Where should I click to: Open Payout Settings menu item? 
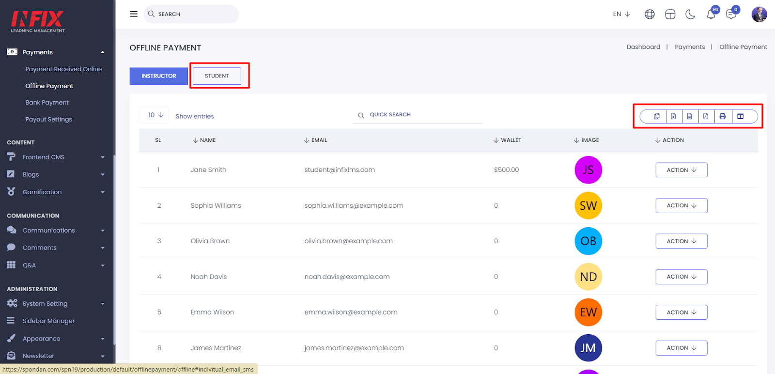(48, 119)
